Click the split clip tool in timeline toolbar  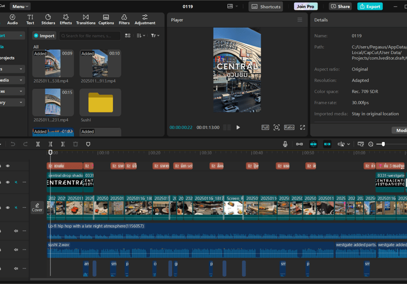point(38,144)
